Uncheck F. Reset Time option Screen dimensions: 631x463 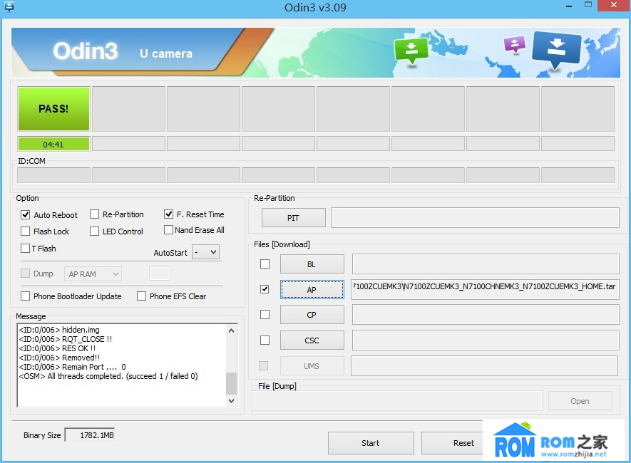[x=169, y=214]
